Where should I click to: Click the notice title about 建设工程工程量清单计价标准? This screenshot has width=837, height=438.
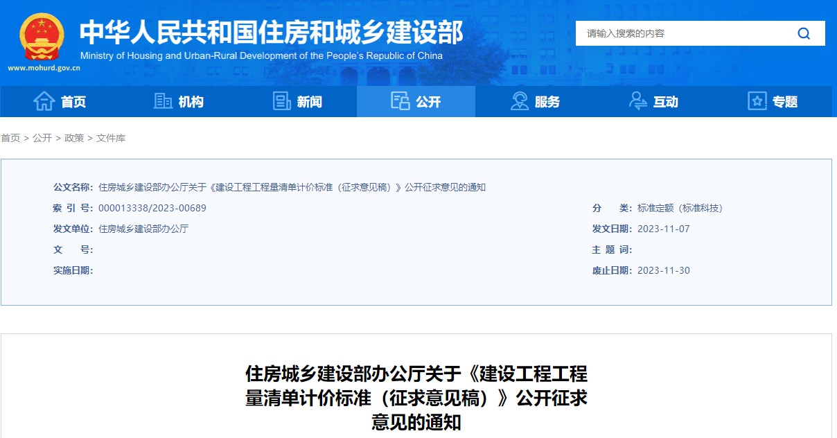pos(416,397)
